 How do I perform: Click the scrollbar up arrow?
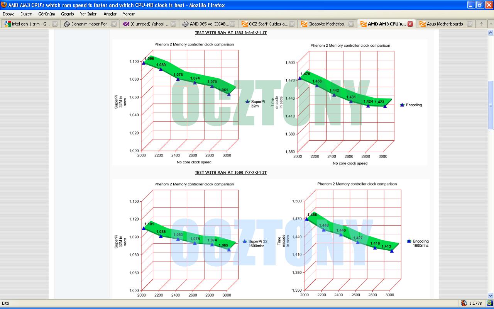(491, 32)
